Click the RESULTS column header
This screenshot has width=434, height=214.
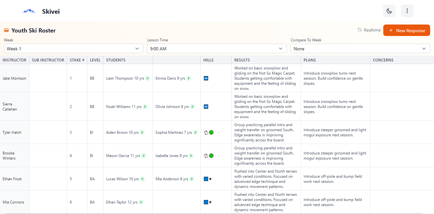pyautogui.click(x=266, y=60)
